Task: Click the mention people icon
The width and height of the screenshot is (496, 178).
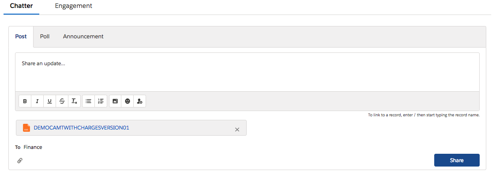Action: pyautogui.click(x=139, y=101)
